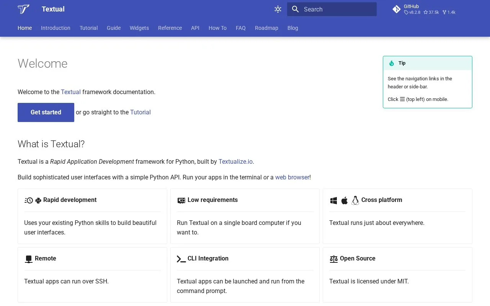
Task: View the Roadmap tab
Action: point(266,28)
